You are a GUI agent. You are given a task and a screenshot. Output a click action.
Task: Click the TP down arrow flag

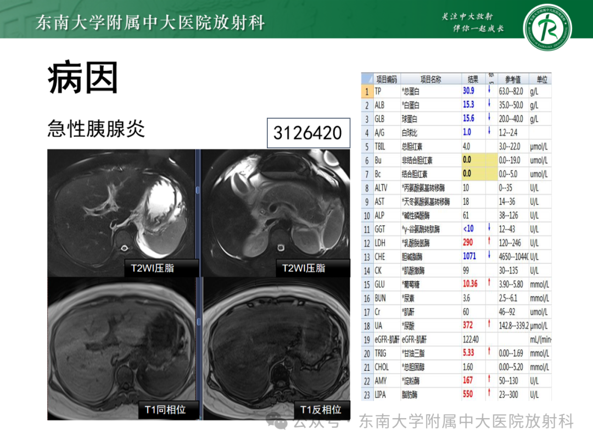point(489,90)
